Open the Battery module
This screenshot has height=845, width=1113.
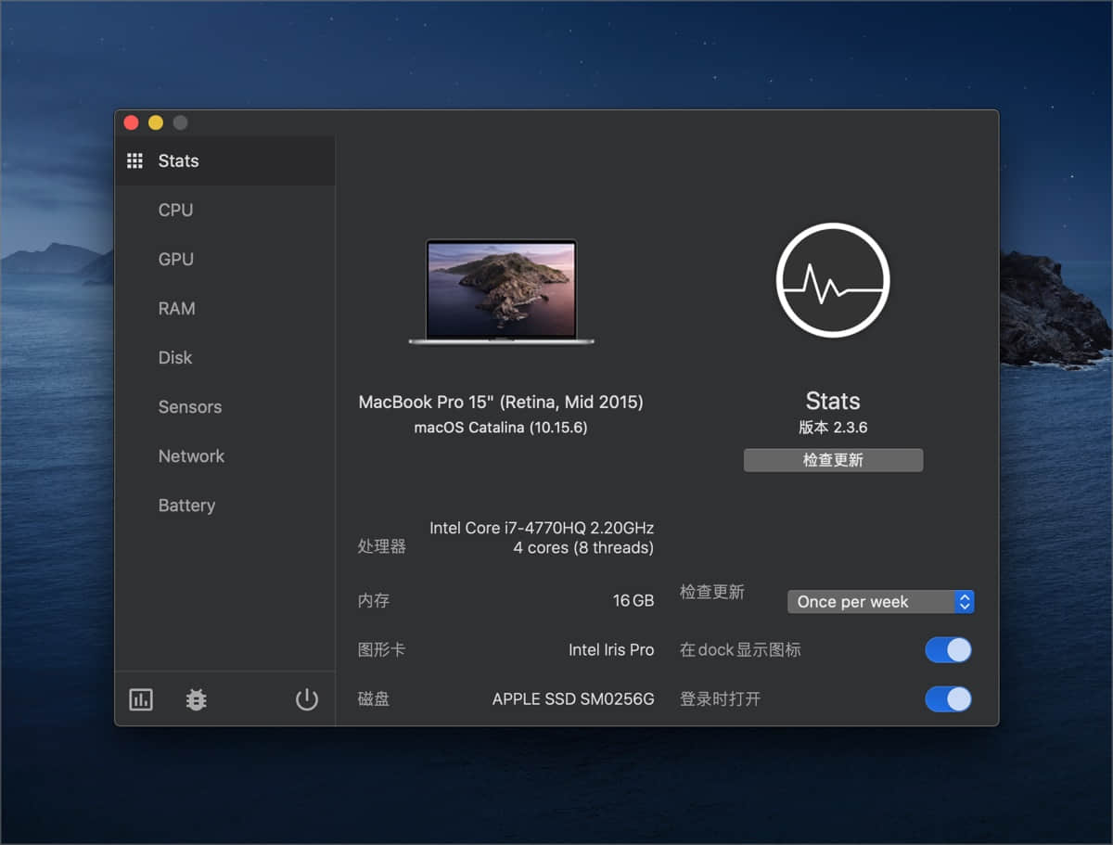[x=186, y=505]
